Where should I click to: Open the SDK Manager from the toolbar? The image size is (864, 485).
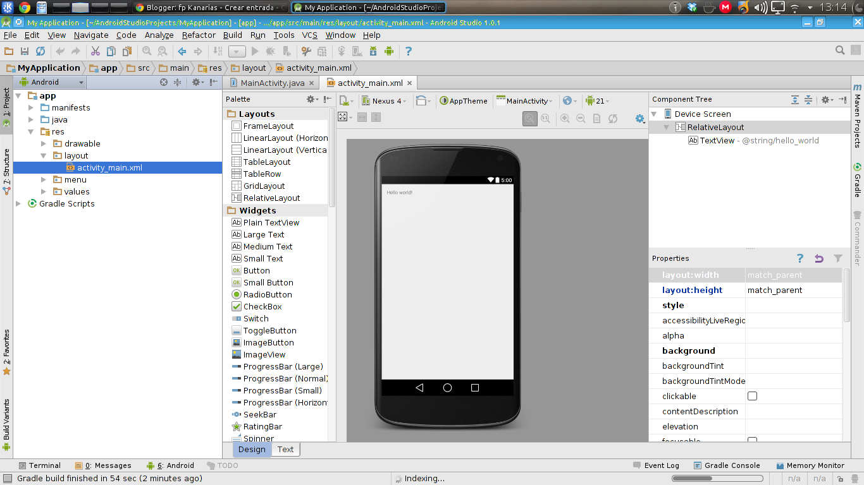click(373, 51)
